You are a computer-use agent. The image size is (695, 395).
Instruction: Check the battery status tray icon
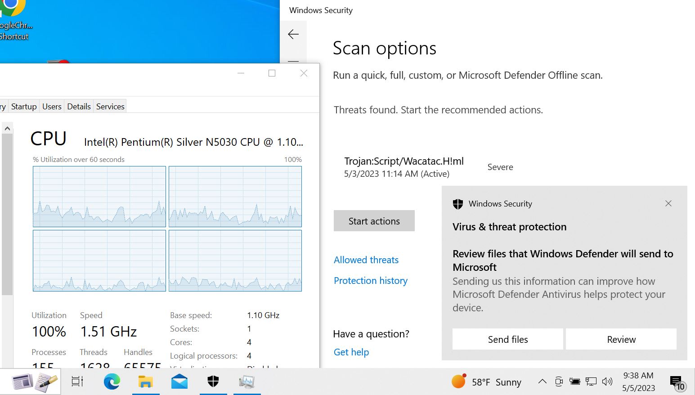point(575,382)
